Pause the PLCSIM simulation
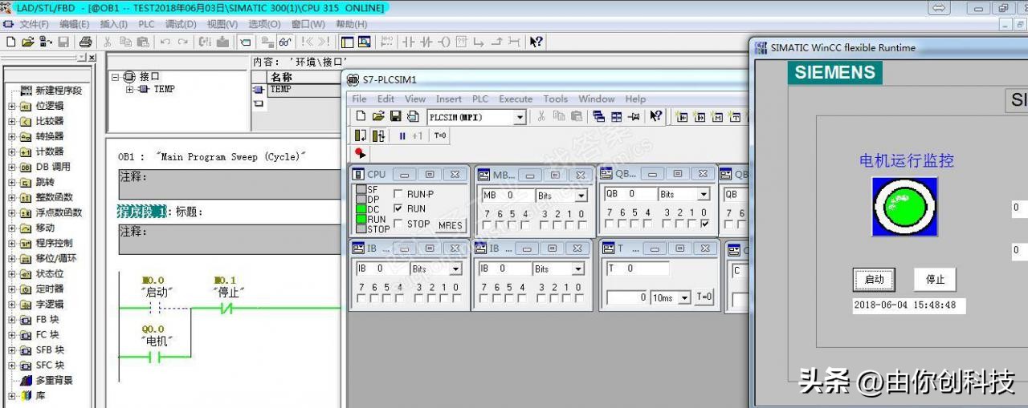The width and height of the screenshot is (1028, 408). pyautogui.click(x=402, y=136)
